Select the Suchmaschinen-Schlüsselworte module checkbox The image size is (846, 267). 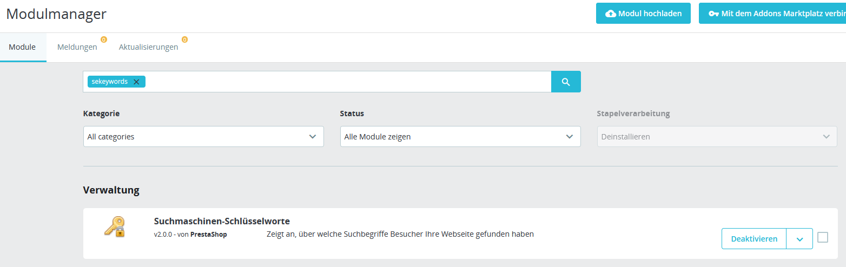tap(823, 237)
